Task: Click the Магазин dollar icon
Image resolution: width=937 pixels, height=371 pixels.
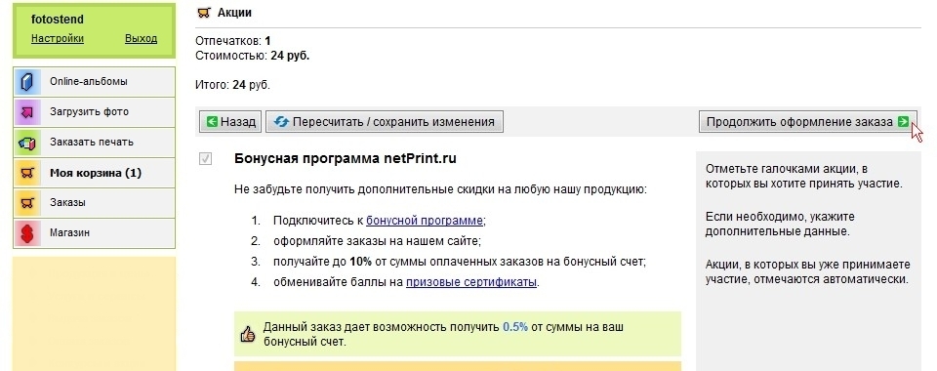Action: (x=27, y=233)
